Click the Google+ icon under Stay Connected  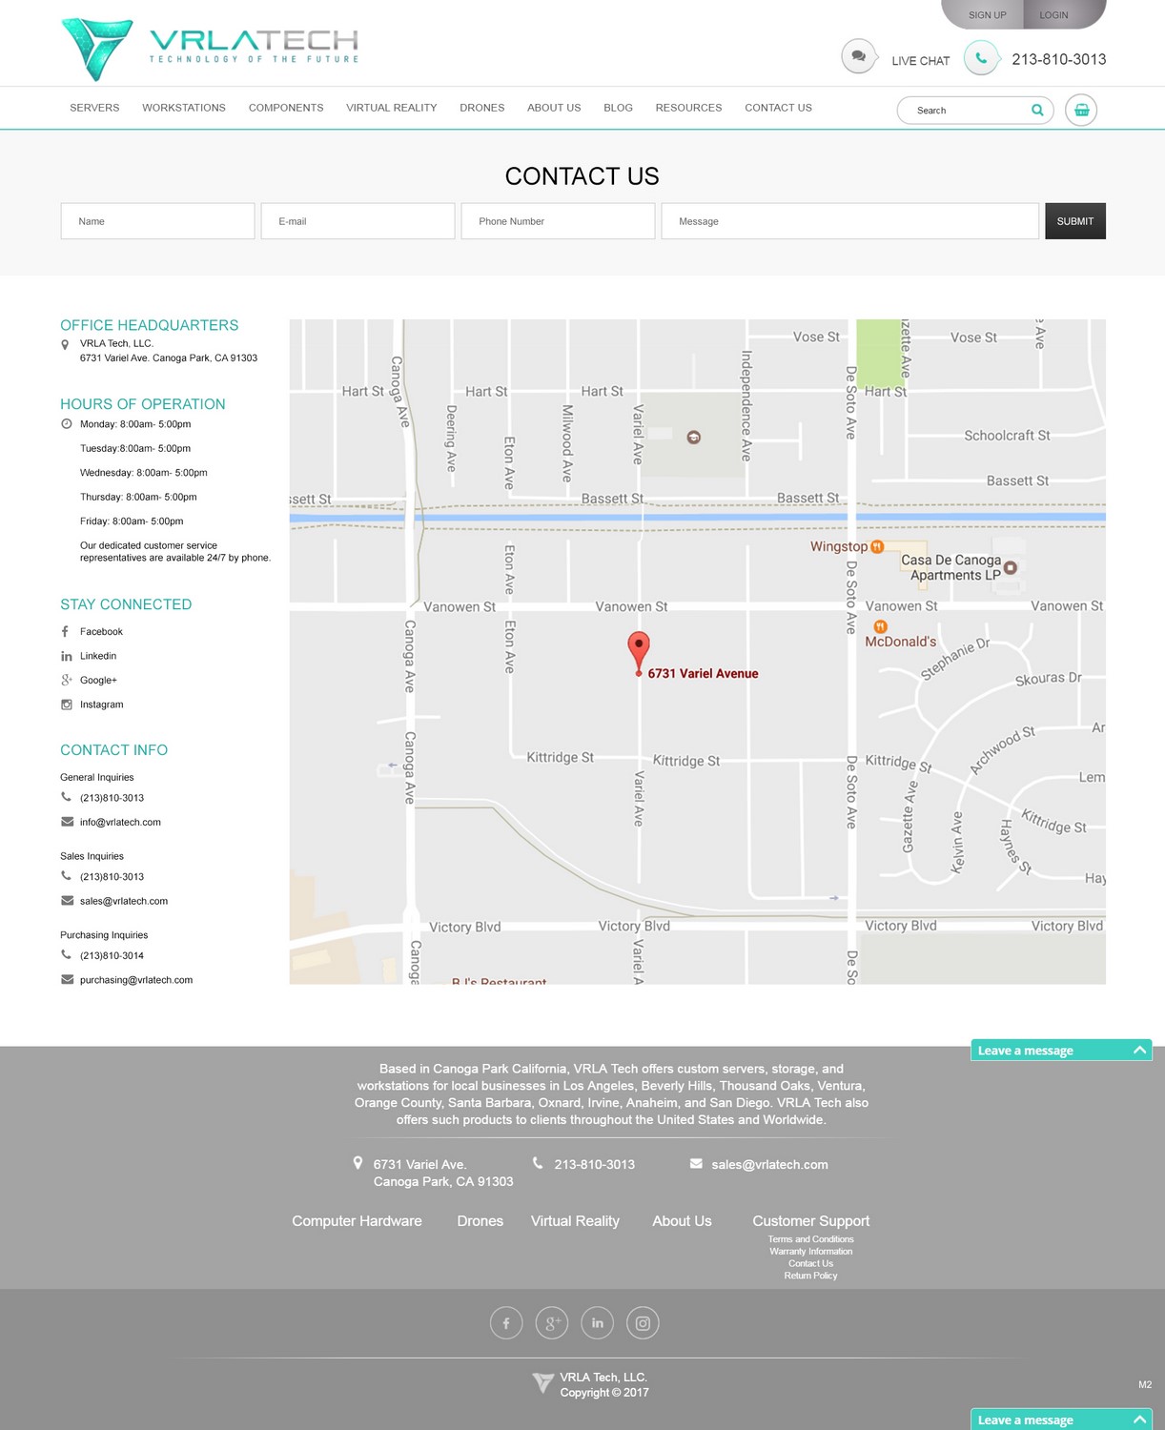[66, 680]
